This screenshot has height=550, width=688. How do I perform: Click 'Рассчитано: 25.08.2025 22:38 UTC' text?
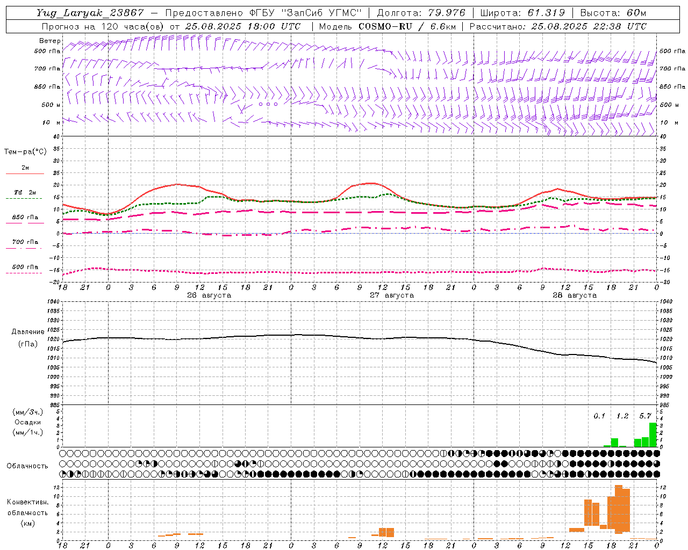pyautogui.click(x=558, y=26)
